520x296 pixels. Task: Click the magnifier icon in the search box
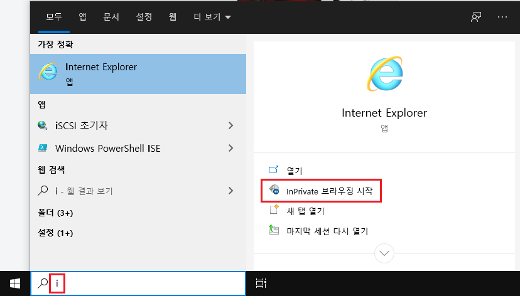(43, 283)
